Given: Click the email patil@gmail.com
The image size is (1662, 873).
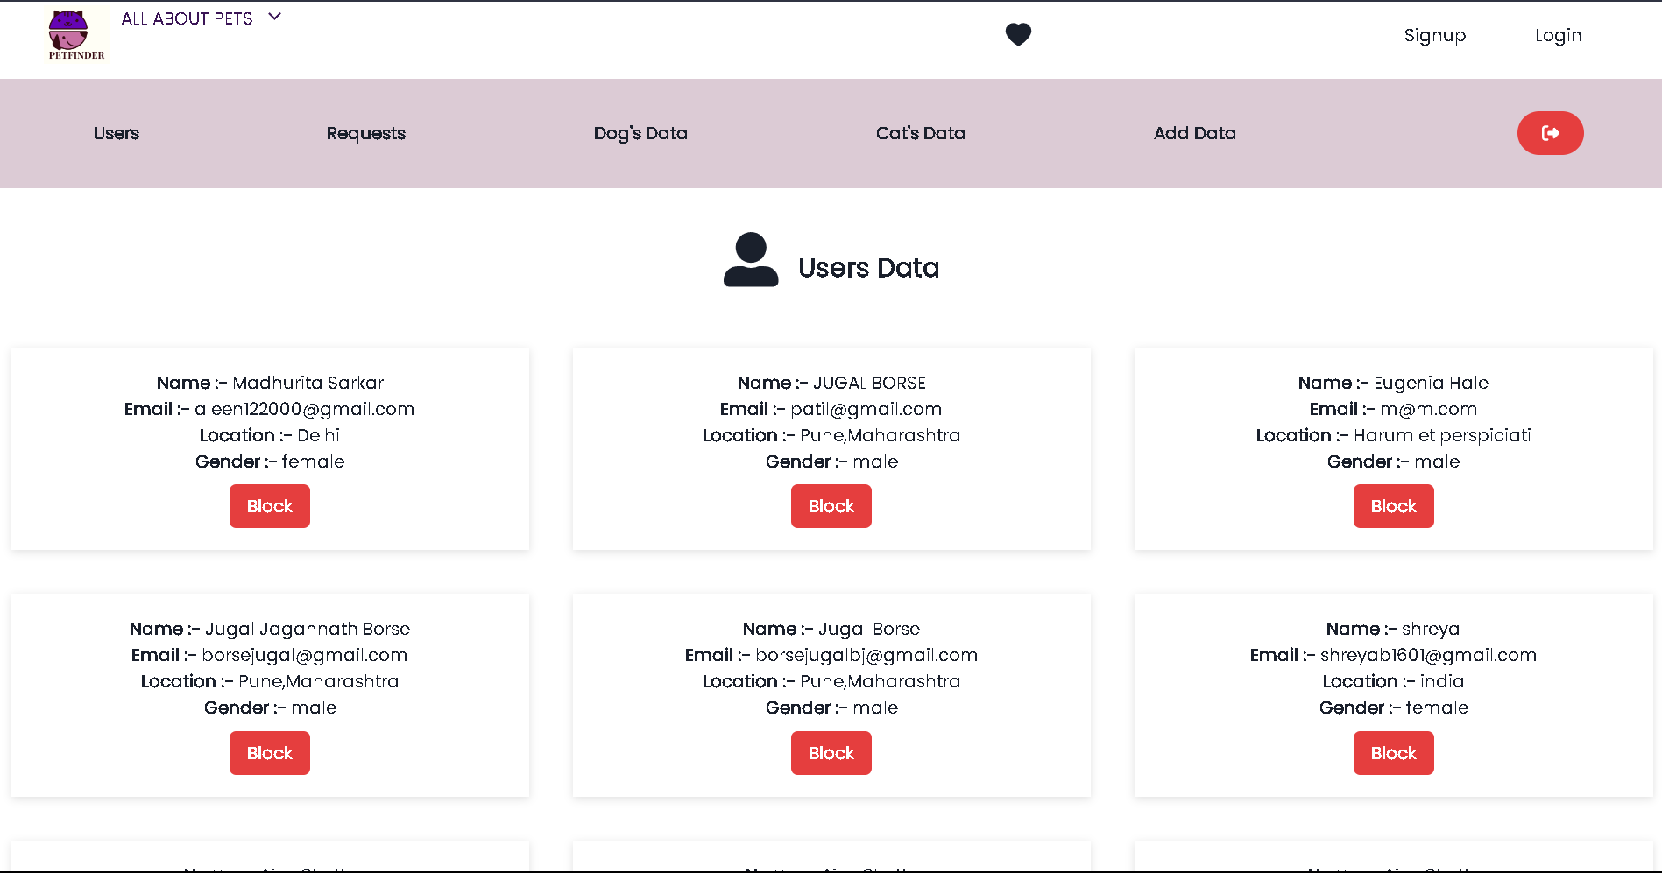Looking at the screenshot, I should tap(866, 409).
